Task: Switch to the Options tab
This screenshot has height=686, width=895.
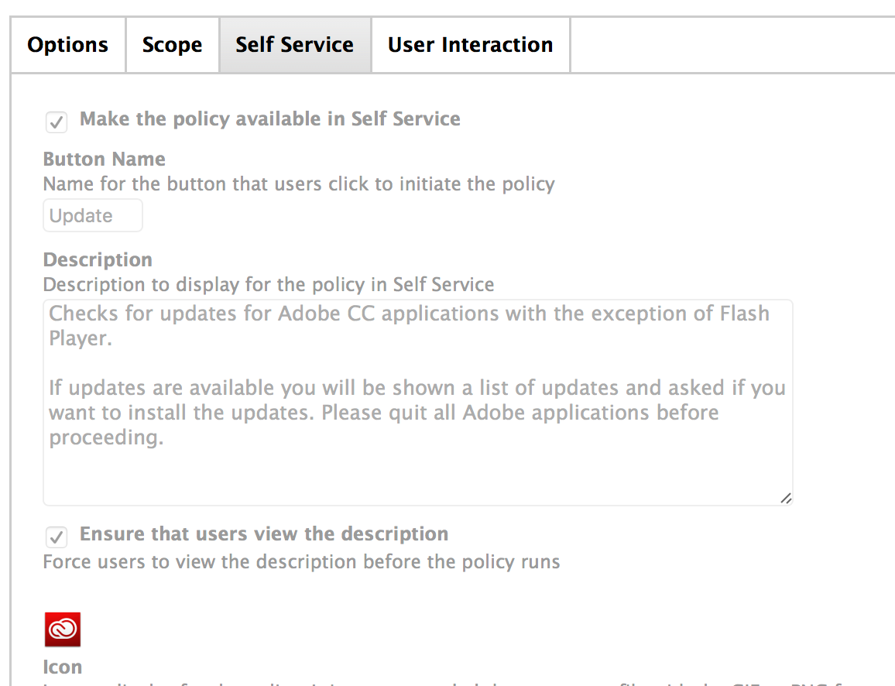Action: (68, 45)
